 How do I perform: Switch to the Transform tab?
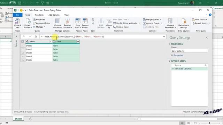tap(39, 15)
